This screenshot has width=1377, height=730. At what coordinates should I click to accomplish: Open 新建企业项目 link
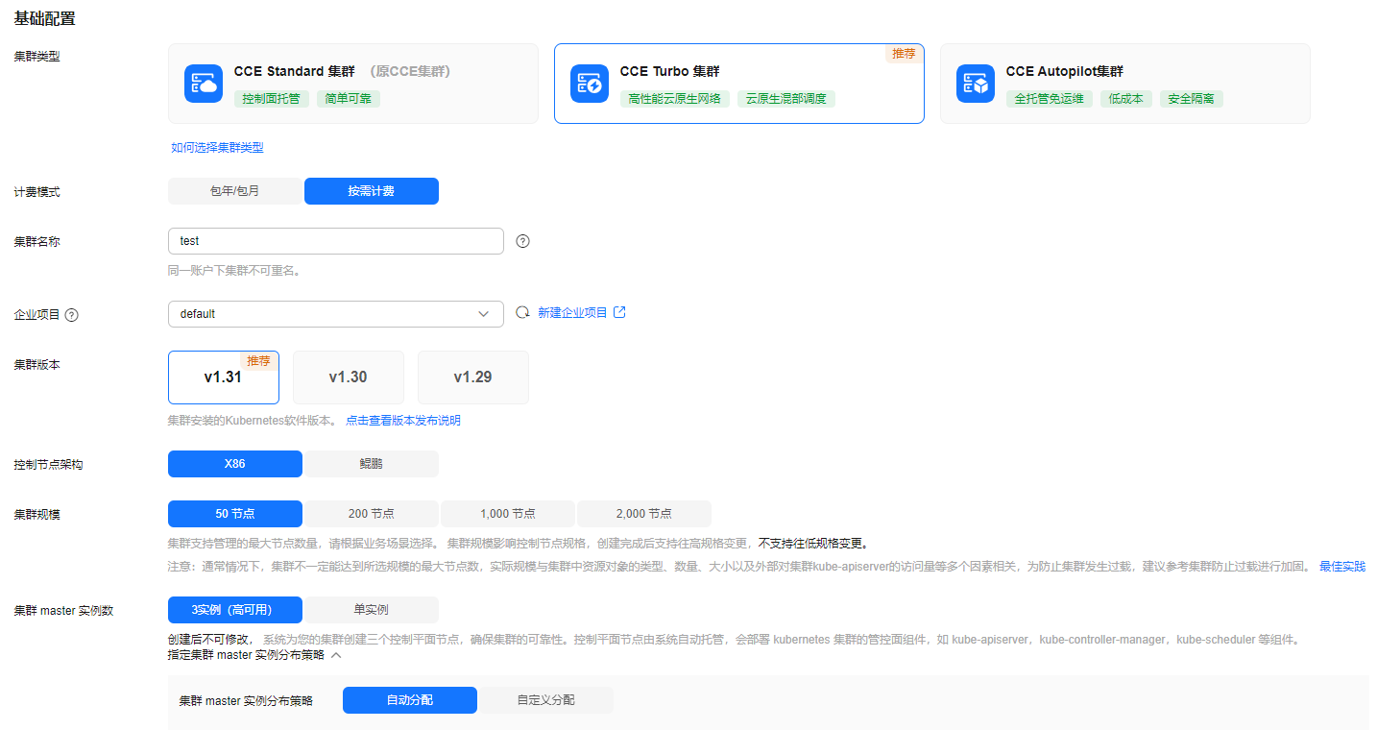click(x=572, y=313)
